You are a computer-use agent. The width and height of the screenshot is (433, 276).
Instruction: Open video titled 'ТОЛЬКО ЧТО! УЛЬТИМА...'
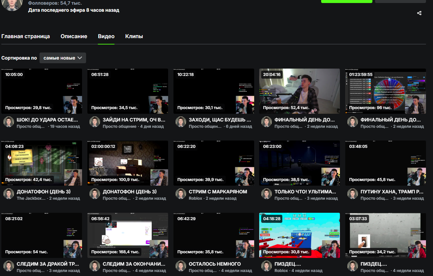tap(305, 192)
